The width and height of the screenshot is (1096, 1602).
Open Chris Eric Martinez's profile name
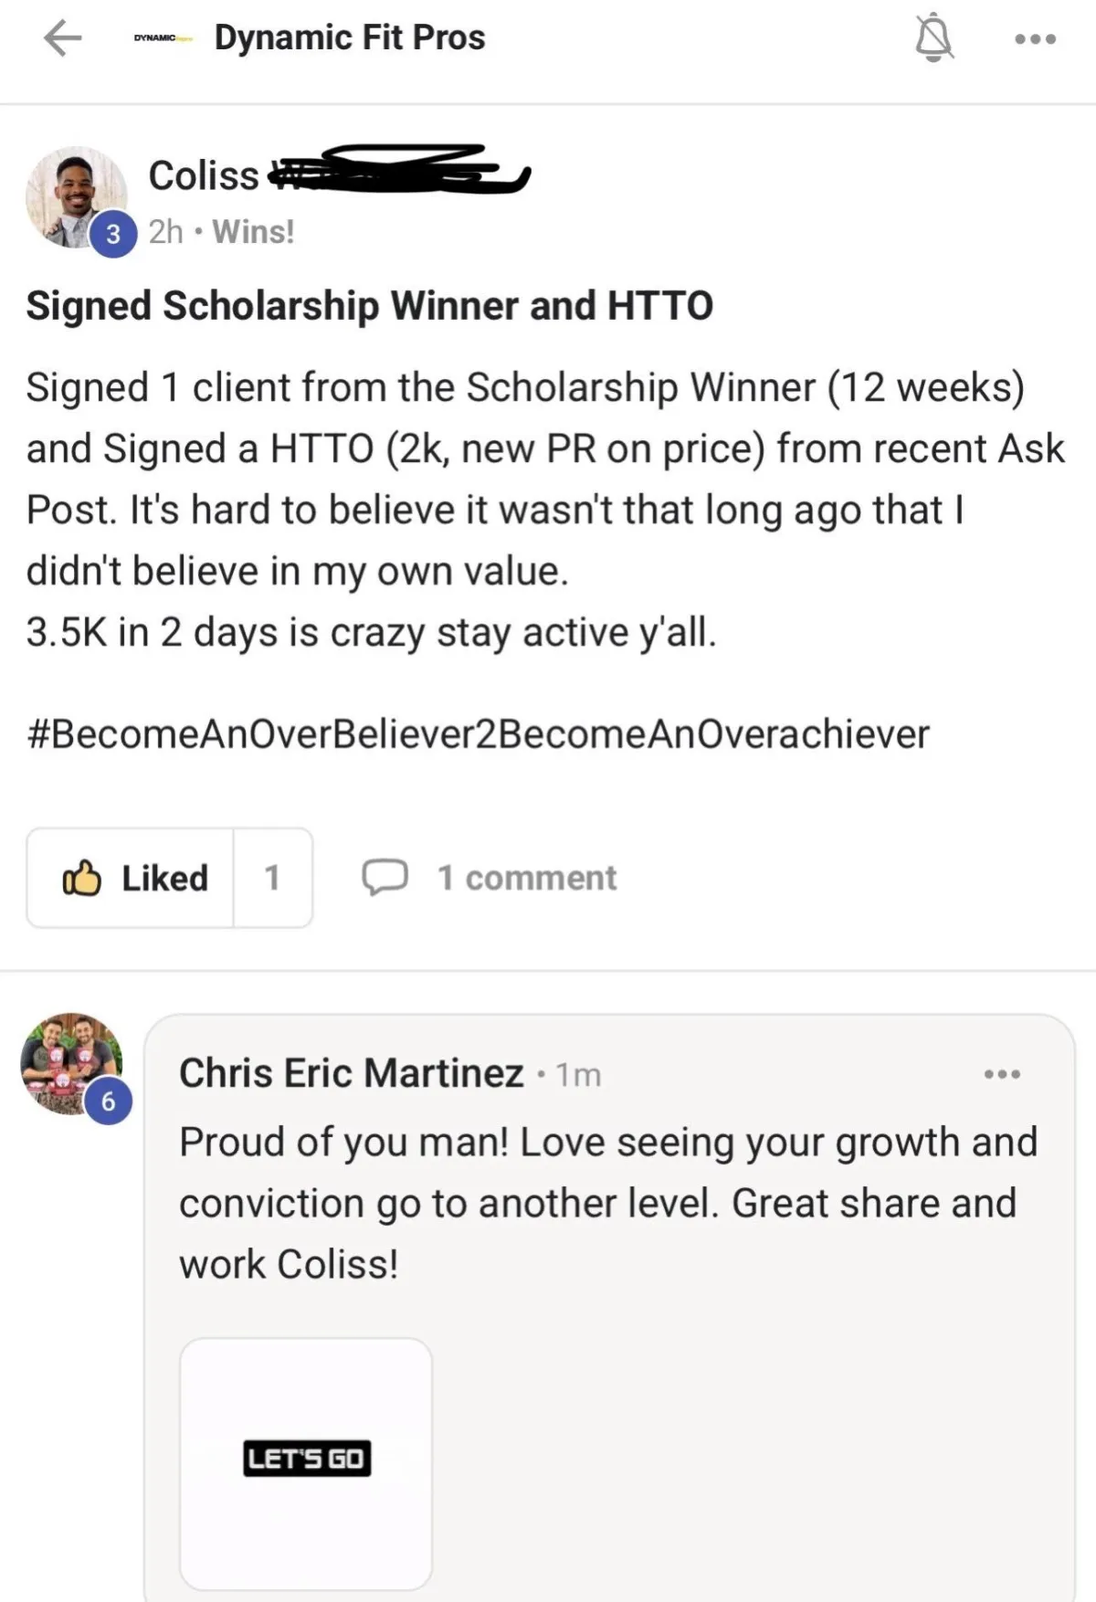click(x=352, y=1073)
